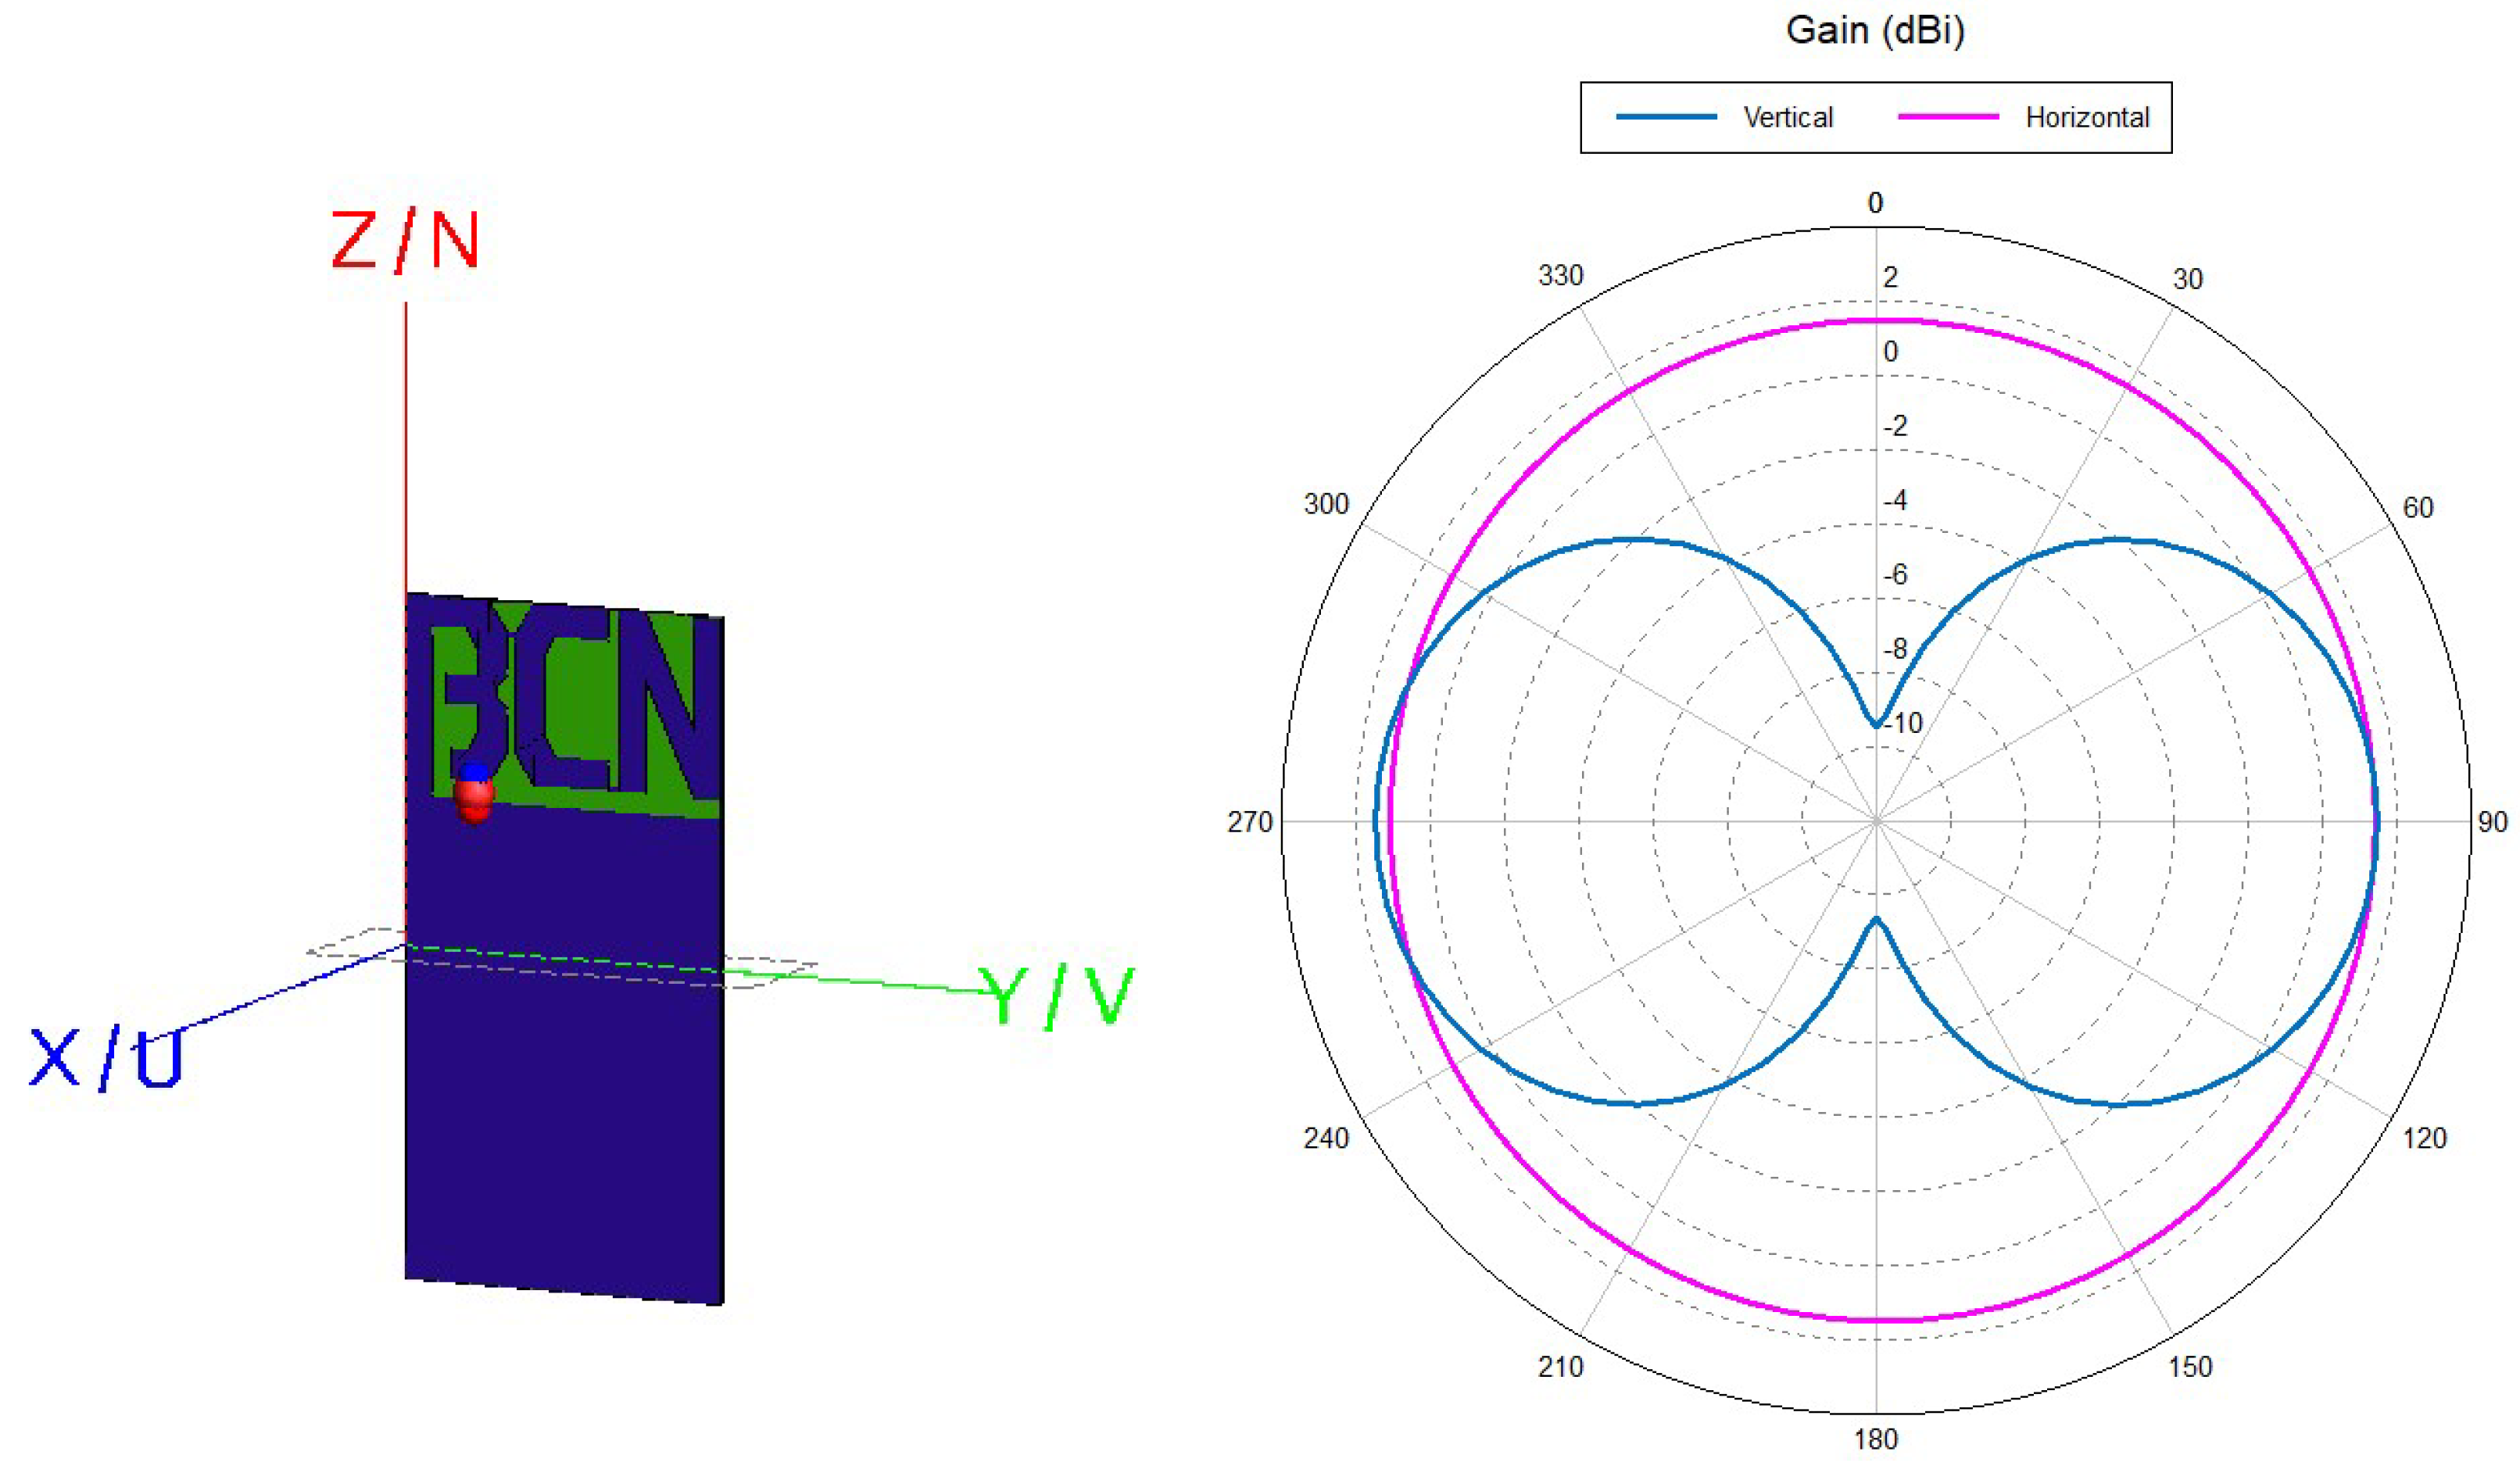Click the center of the polar plot
This screenshot has height=1473, width=2520.
pyautogui.click(x=1876, y=821)
